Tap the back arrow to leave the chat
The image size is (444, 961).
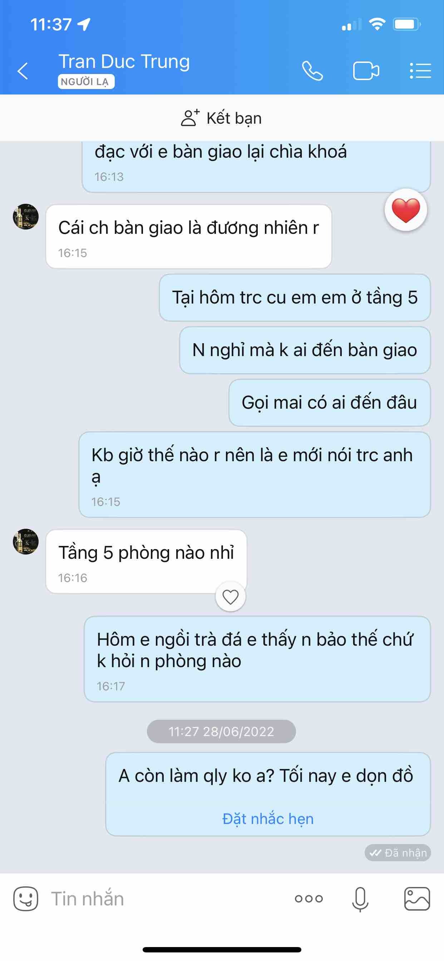[x=23, y=71]
